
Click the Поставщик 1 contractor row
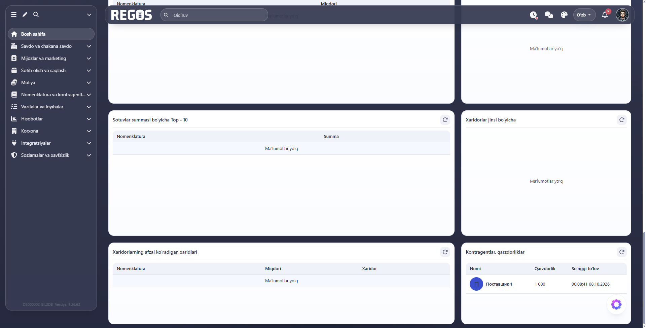pyautogui.click(x=546, y=284)
